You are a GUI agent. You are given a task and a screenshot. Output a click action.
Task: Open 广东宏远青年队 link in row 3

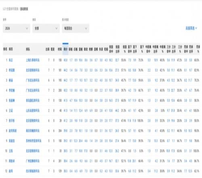click(33, 81)
